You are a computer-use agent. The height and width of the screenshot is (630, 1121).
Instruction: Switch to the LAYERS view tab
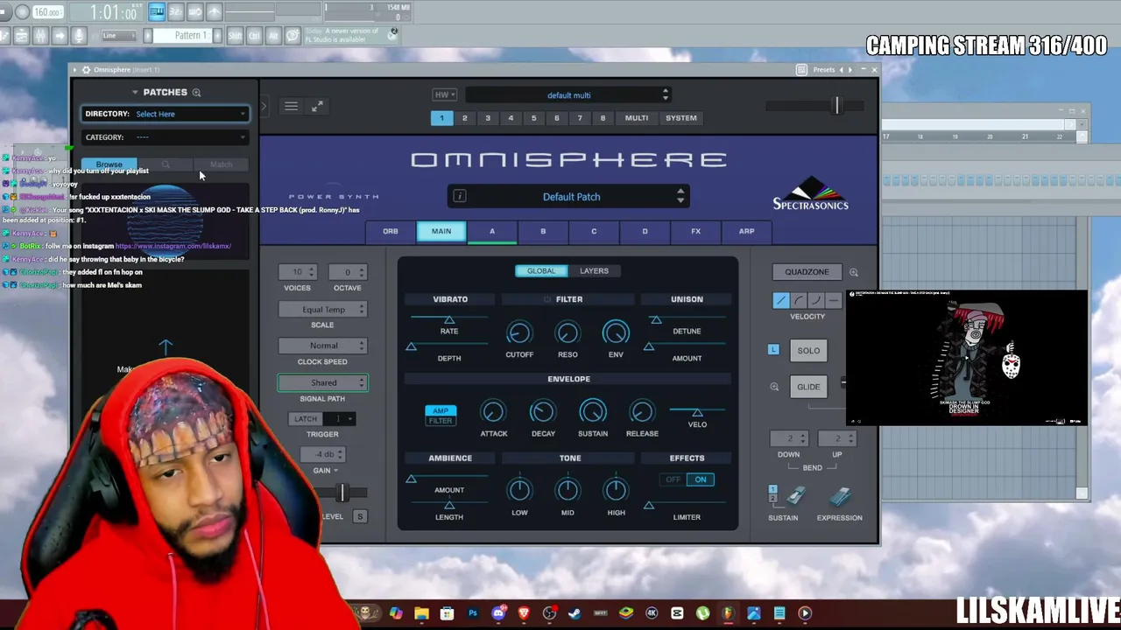point(594,271)
